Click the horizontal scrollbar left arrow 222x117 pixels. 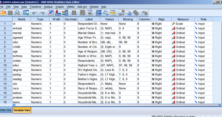[14, 105]
